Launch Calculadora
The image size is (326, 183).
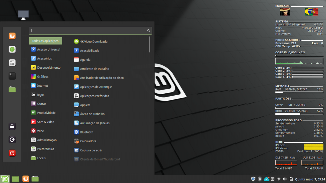[x=85, y=141]
